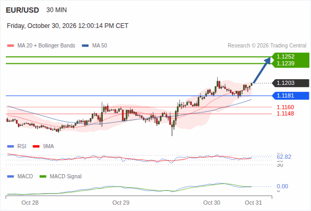Click the MA 50 blue legend swatch
Viewport: 311px width, 211px height.
(85, 46)
